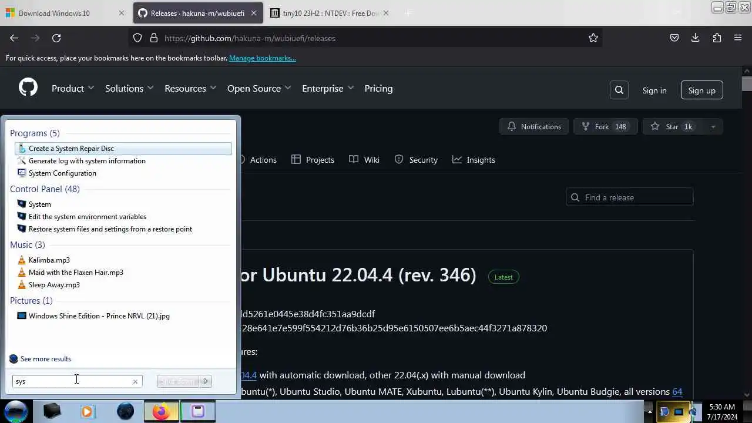The width and height of the screenshot is (752, 423).
Task: Open Restore system files from restore point
Action: click(110, 229)
